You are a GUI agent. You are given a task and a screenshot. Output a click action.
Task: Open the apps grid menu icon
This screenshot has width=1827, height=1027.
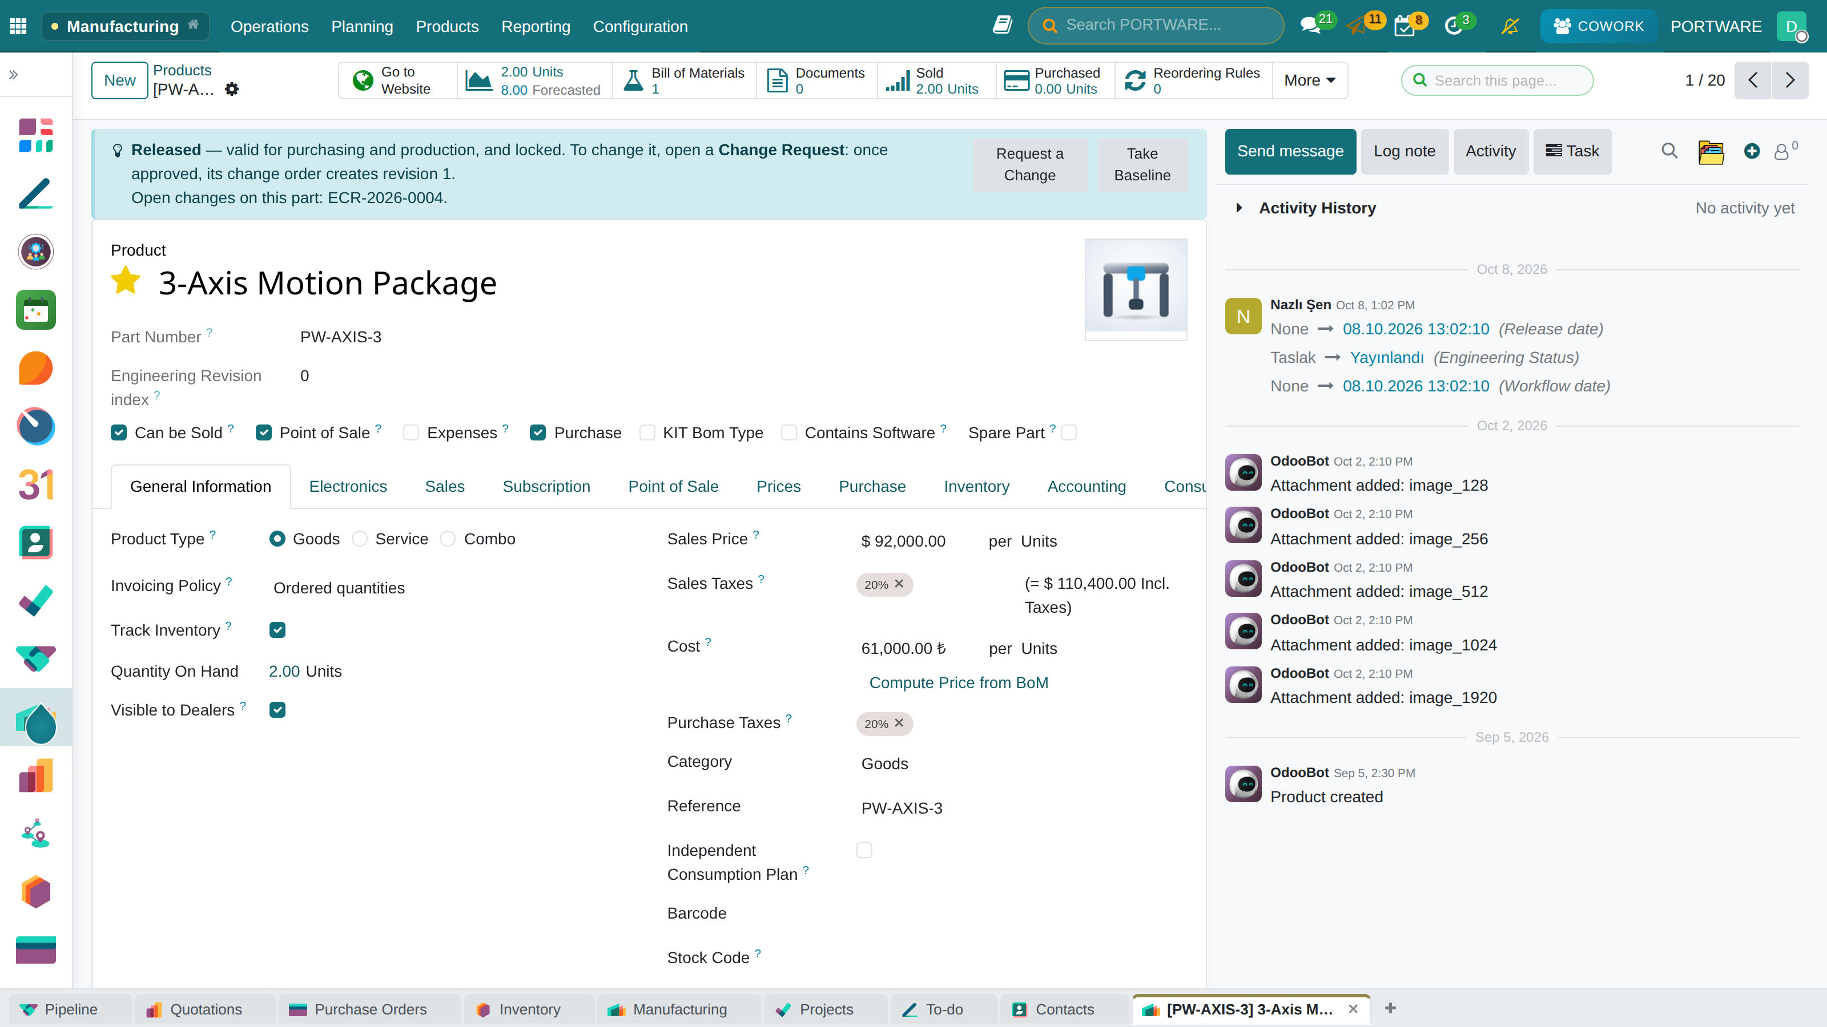[18, 26]
